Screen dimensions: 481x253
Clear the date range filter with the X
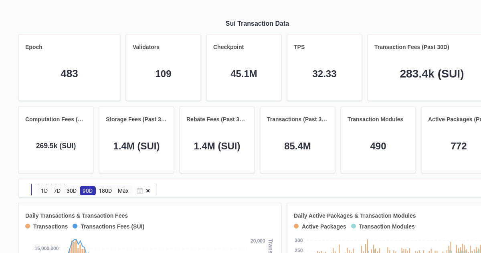click(148, 191)
